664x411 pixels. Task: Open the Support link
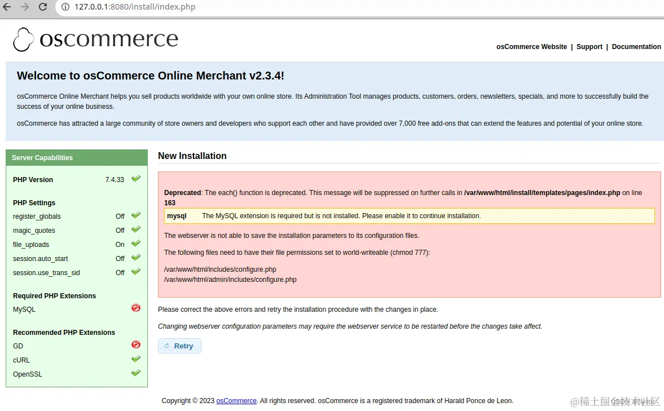coord(589,47)
